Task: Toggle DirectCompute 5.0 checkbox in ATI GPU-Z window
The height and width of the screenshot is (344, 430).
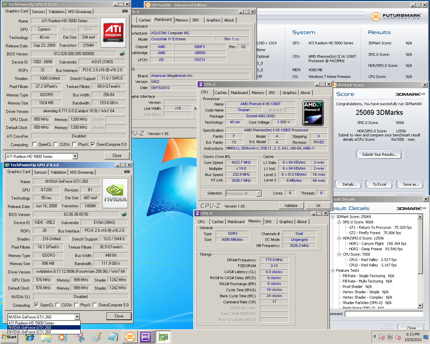Action: pos(93,144)
